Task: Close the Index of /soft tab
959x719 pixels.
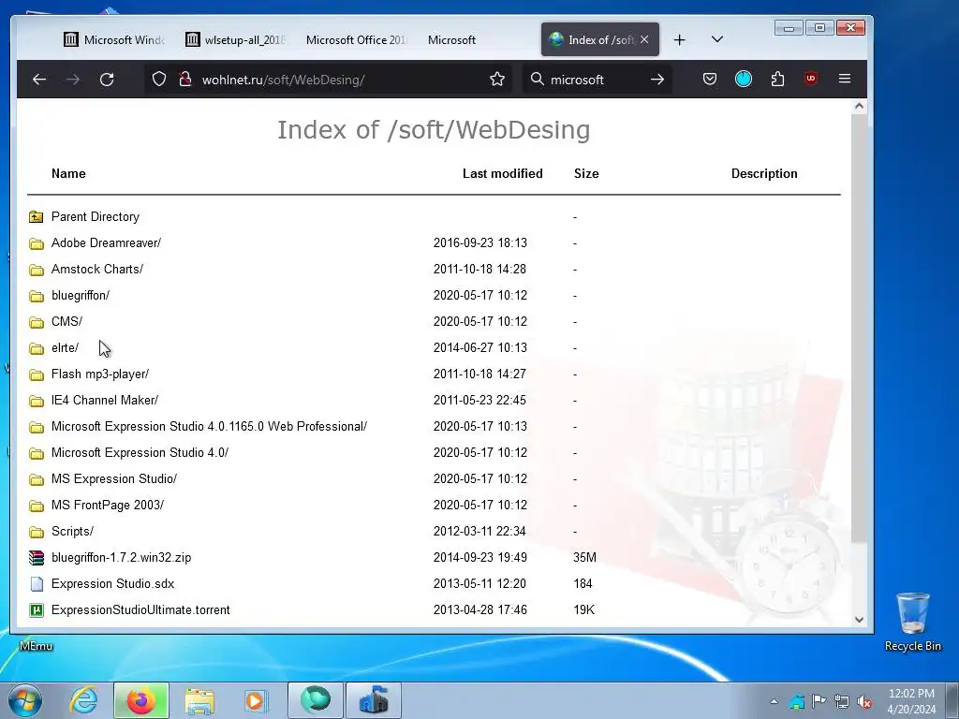Action: [x=644, y=39]
